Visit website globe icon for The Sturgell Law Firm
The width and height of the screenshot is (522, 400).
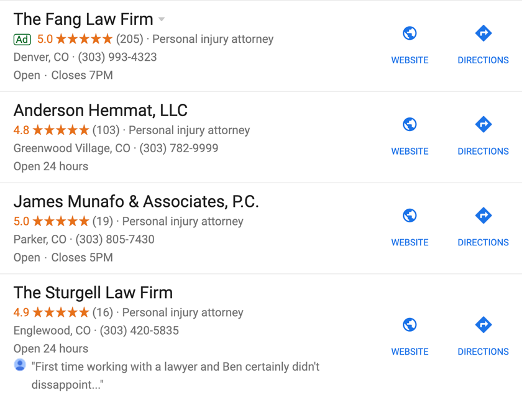[410, 325]
